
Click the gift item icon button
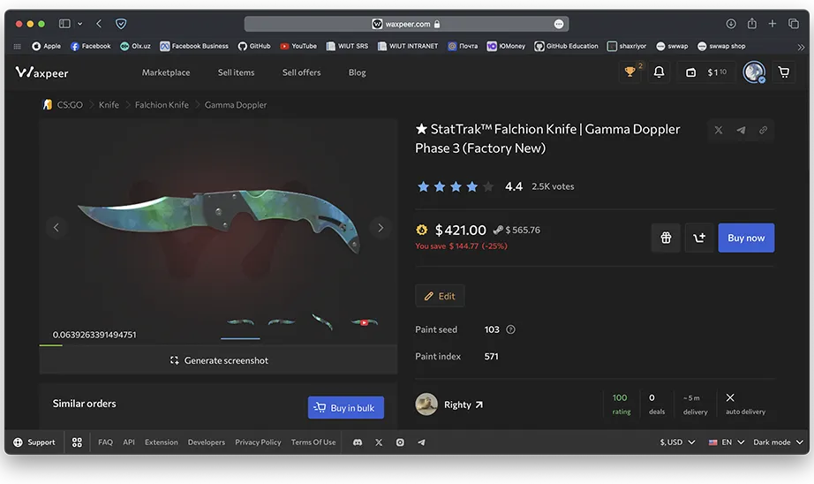click(x=666, y=238)
